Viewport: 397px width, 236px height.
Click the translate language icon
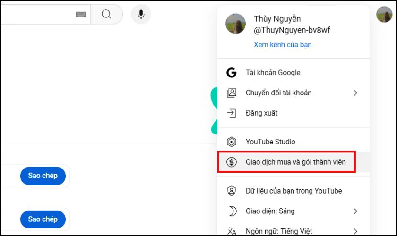tap(232, 231)
